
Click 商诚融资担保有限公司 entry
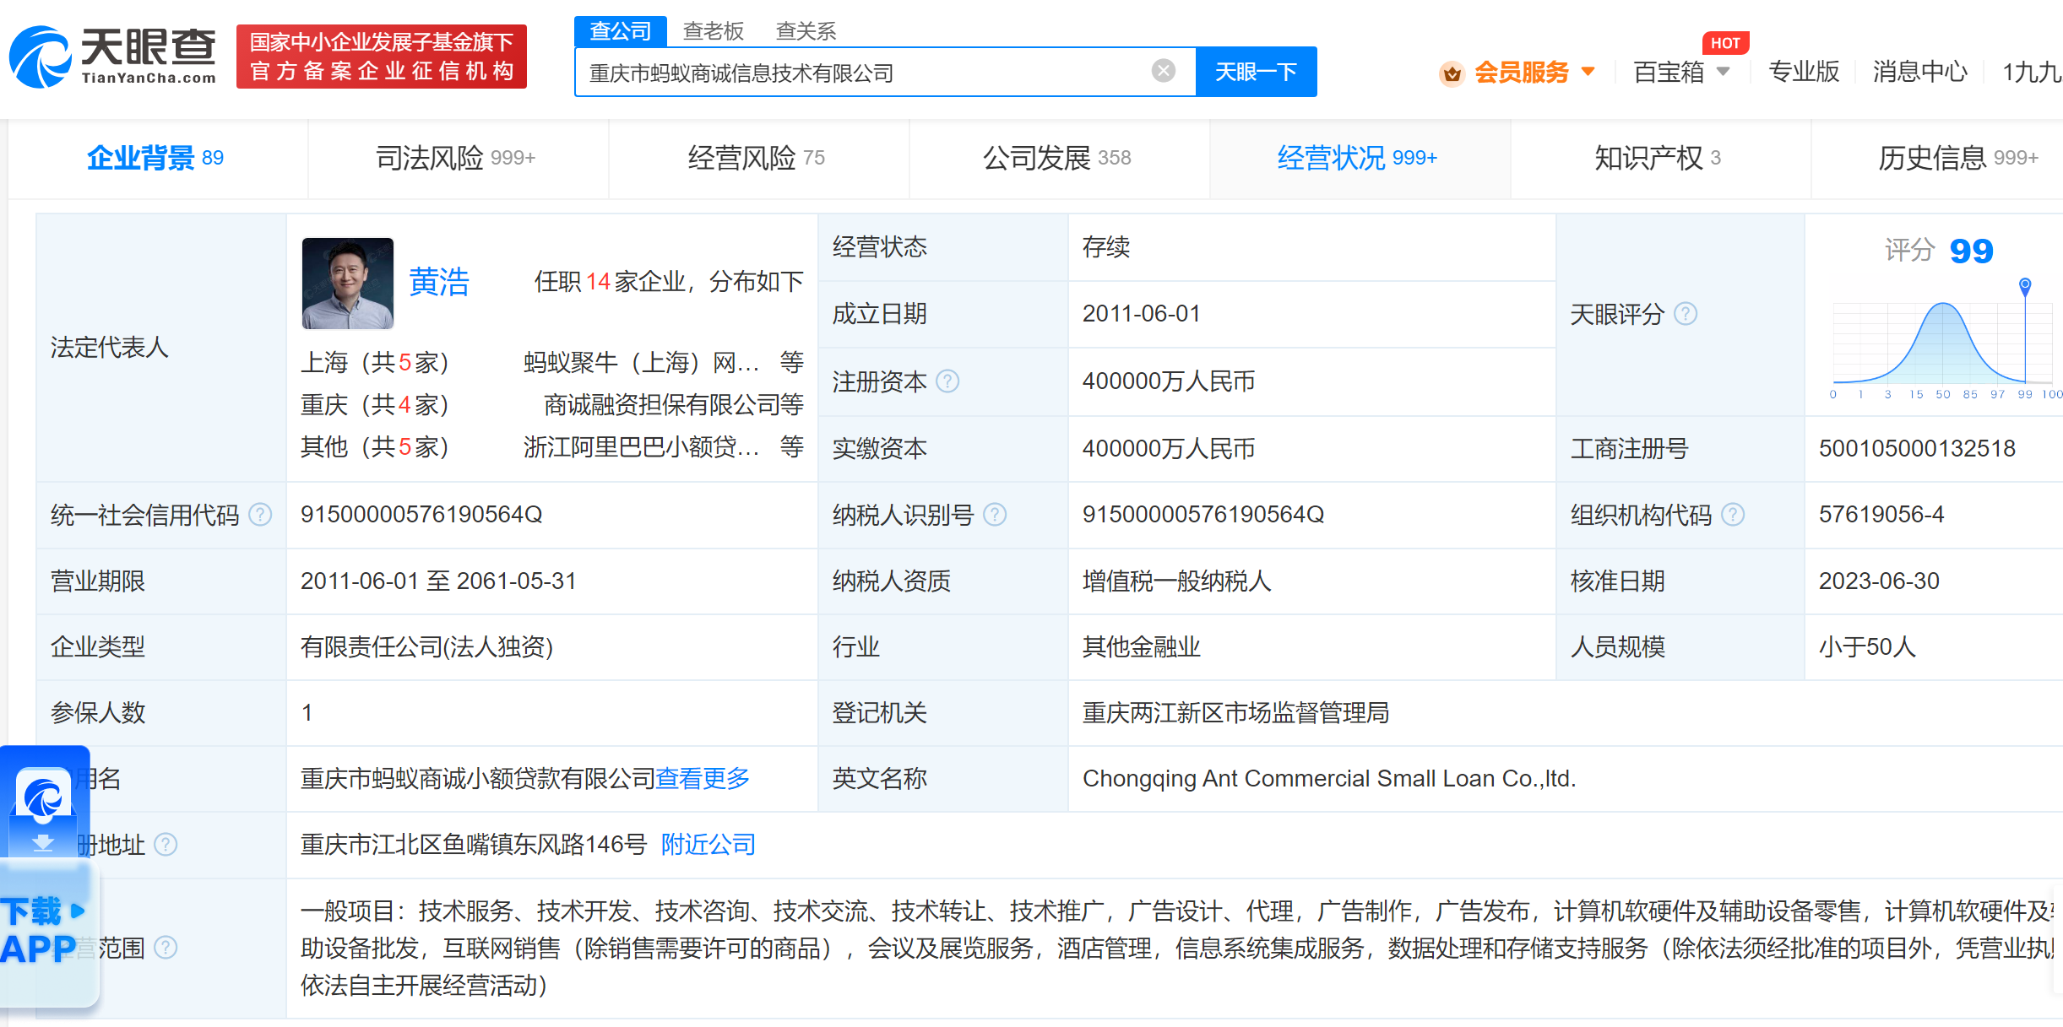[662, 405]
